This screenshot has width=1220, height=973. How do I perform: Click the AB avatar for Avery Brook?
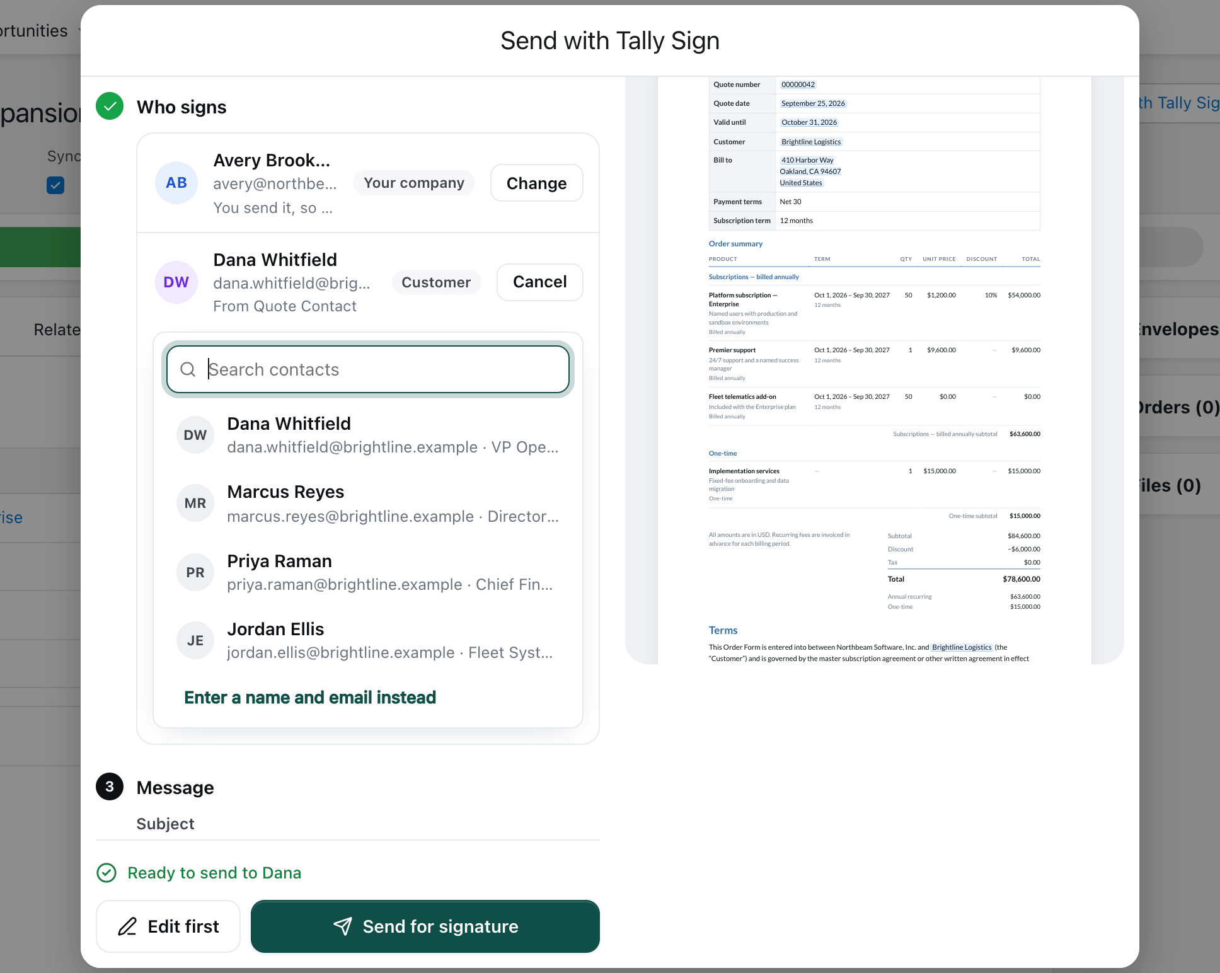(x=176, y=183)
